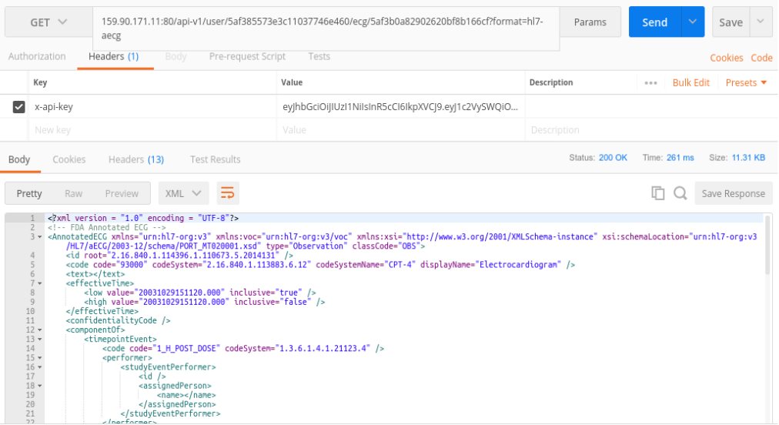This screenshot has width=779, height=425.
Task: Send the request
Action: (x=655, y=22)
